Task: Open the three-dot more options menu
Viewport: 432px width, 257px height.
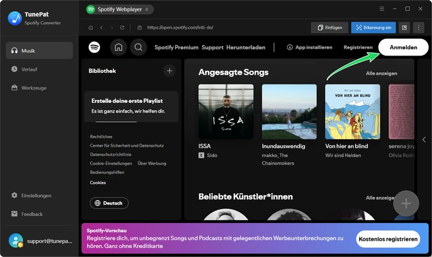Action: [x=418, y=28]
